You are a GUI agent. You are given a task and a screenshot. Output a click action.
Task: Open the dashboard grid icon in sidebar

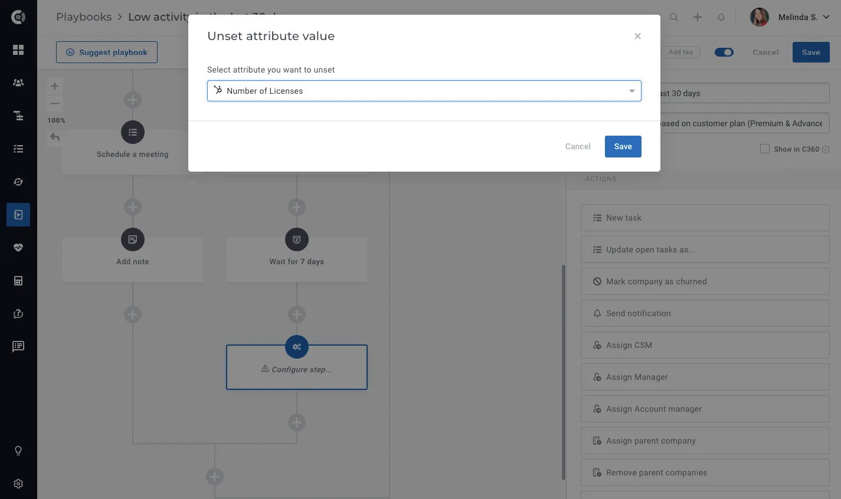(x=18, y=50)
